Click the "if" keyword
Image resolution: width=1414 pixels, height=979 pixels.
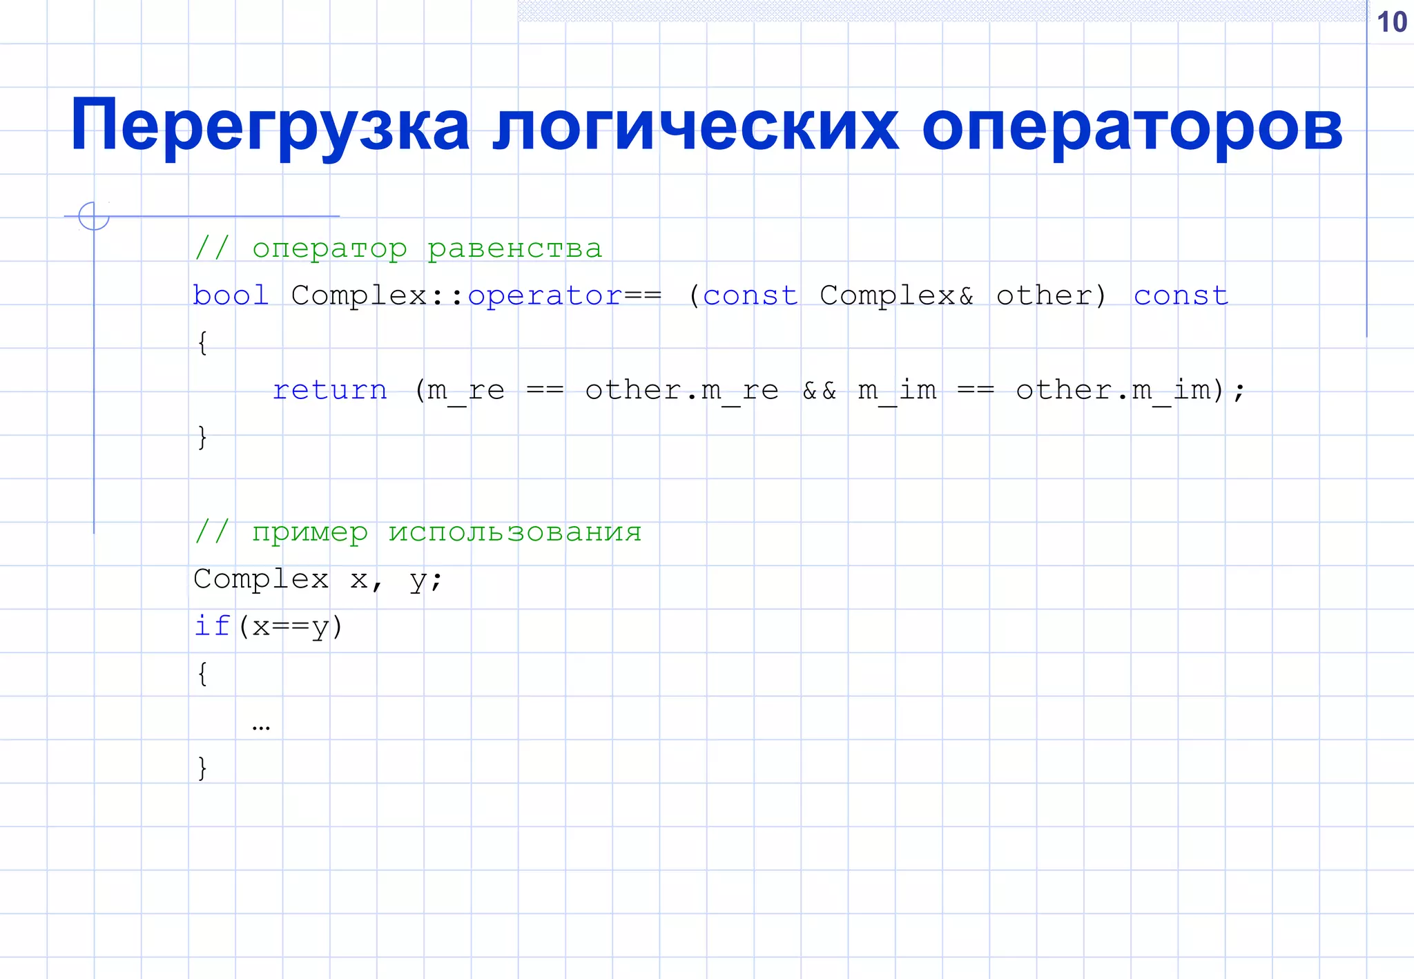pos(211,626)
